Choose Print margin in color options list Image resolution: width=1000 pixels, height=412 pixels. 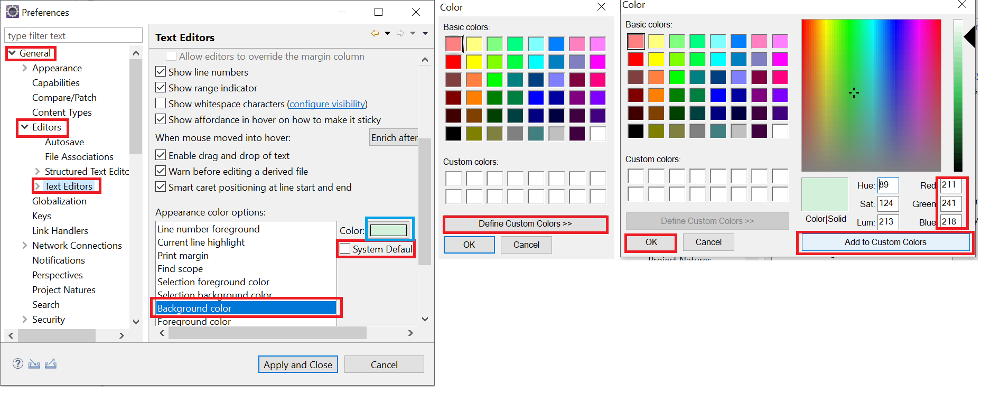point(183,255)
